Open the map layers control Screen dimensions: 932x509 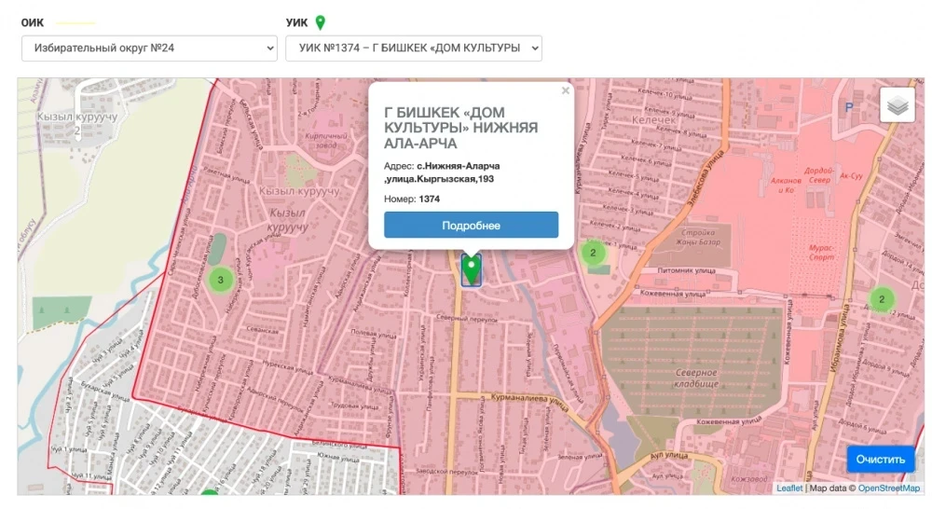pyautogui.click(x=897, y=105)
